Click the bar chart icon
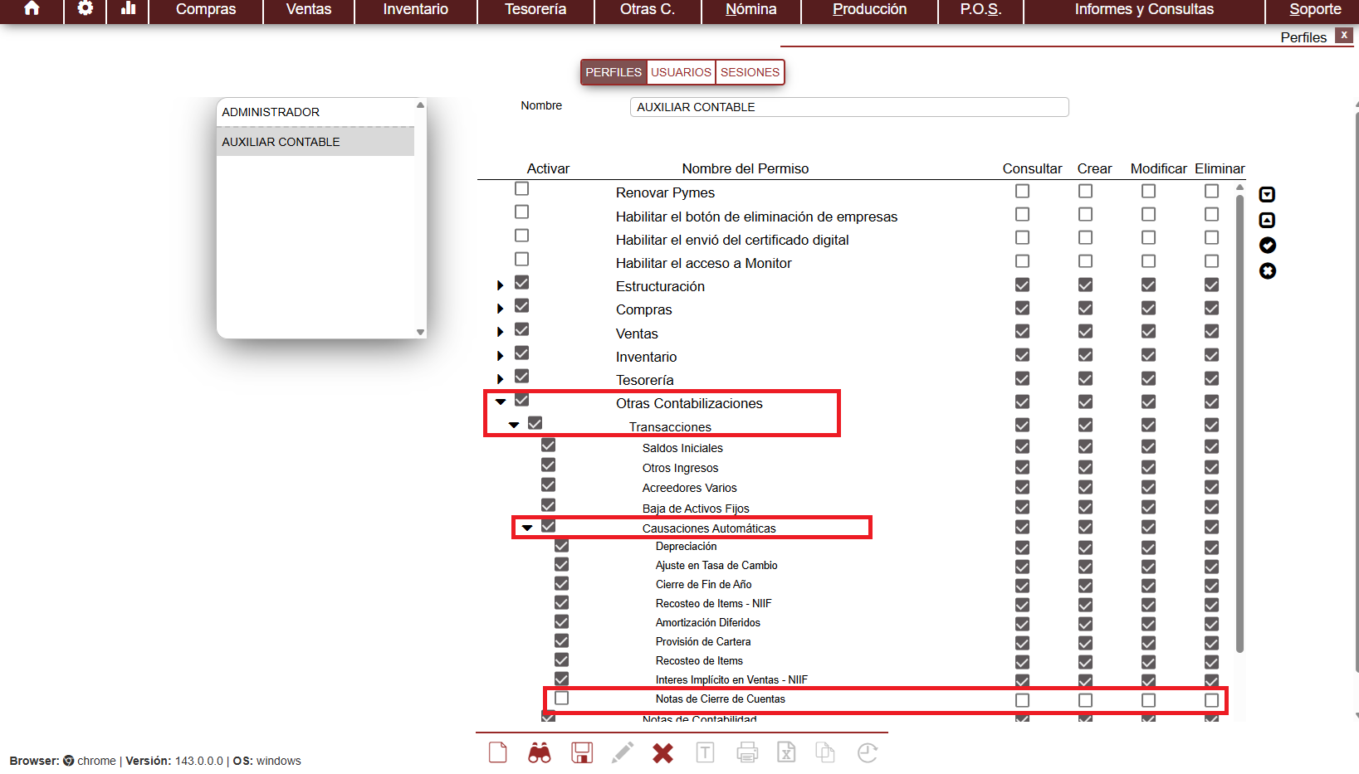1359x774 pixels. pos(128,9)
